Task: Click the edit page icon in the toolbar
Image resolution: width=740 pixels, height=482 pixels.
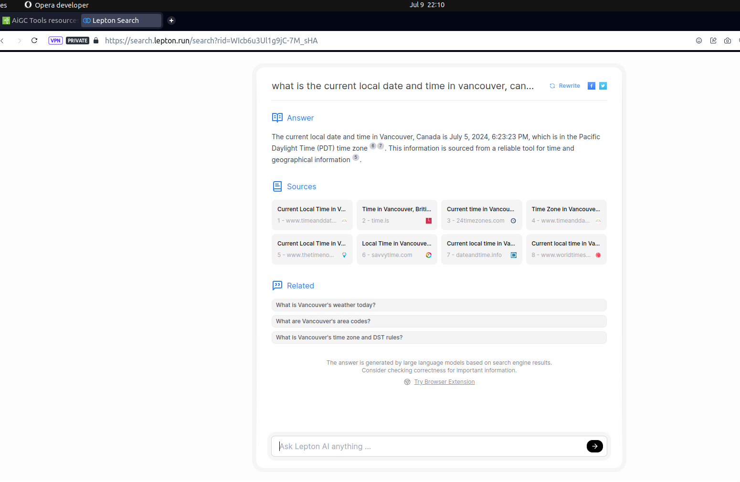Action: point(713,41)
